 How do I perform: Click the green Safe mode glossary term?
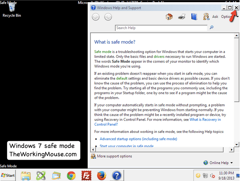(103, 52)
